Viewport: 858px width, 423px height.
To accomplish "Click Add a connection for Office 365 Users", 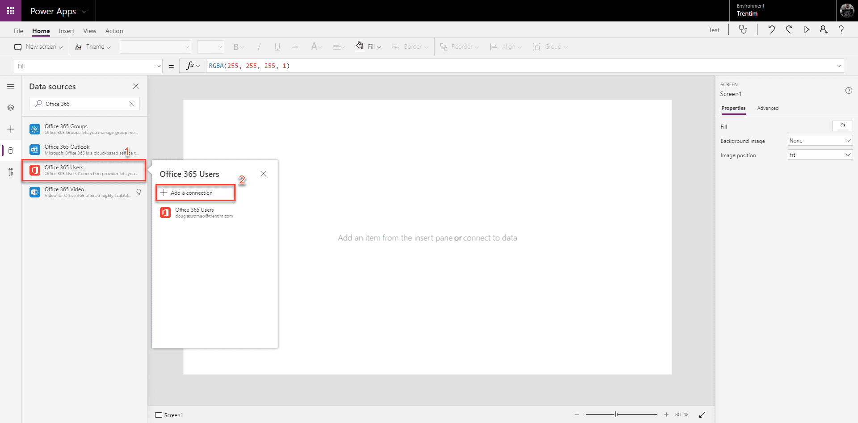I will [x=195, y=193].
